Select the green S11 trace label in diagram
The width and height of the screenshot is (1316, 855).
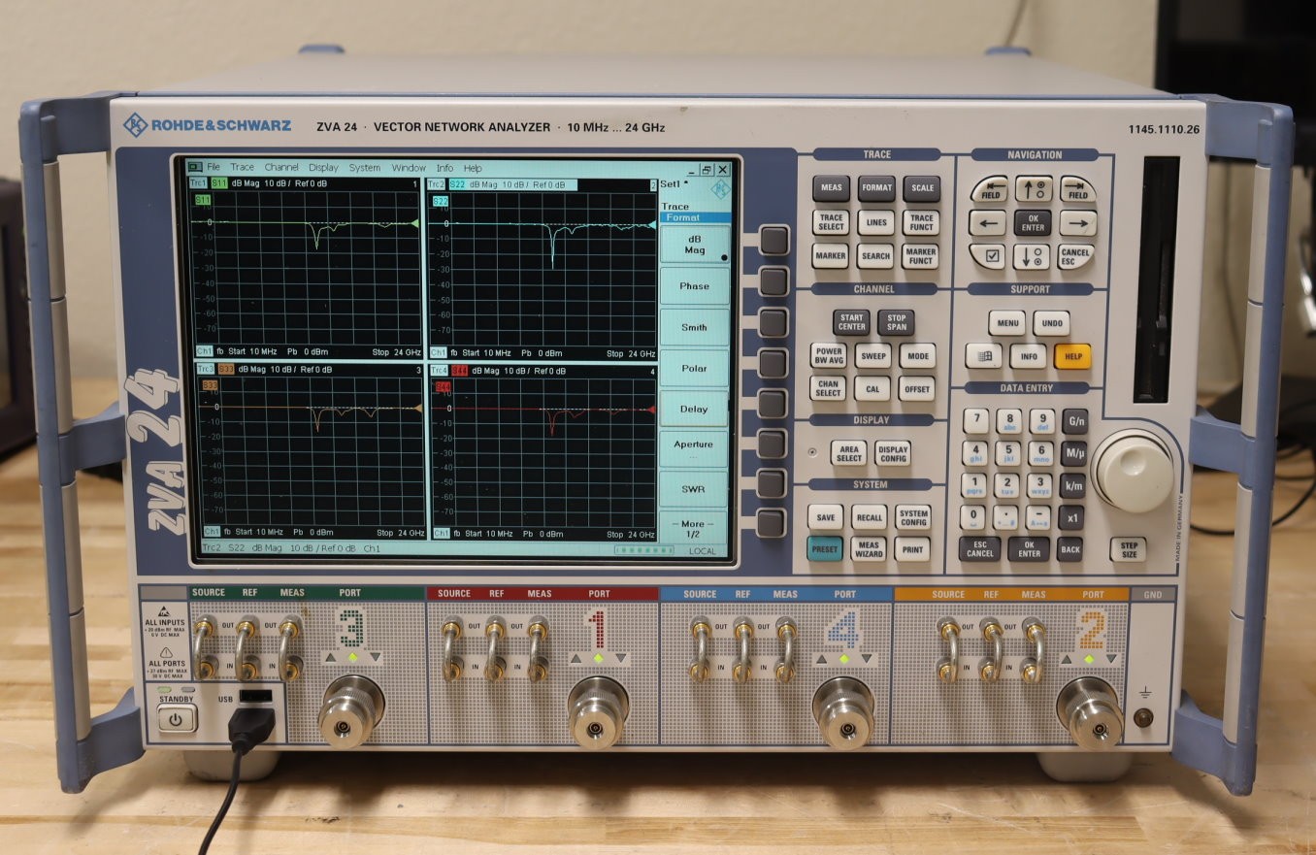click(x=203, y=200)
